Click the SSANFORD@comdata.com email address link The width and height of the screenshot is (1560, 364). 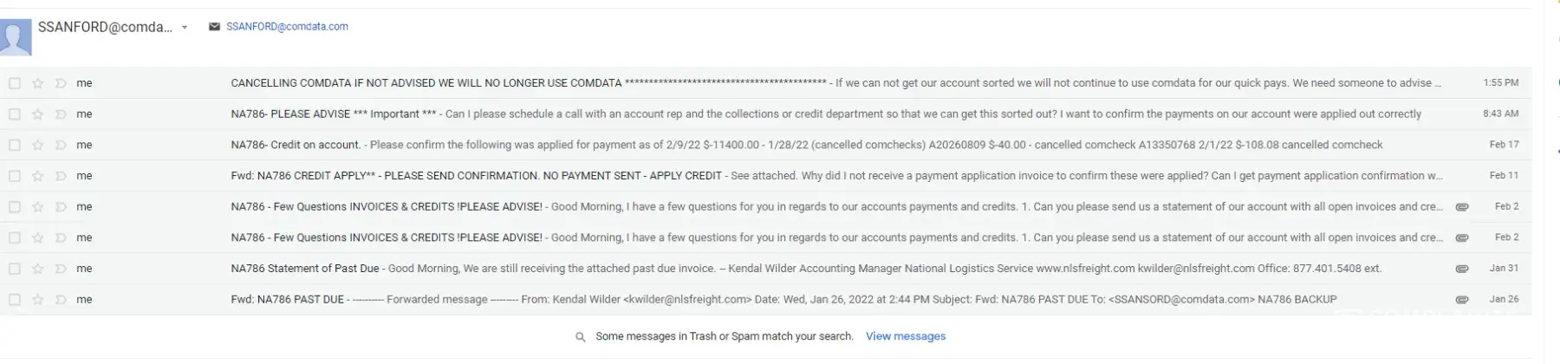pos(287,27)
